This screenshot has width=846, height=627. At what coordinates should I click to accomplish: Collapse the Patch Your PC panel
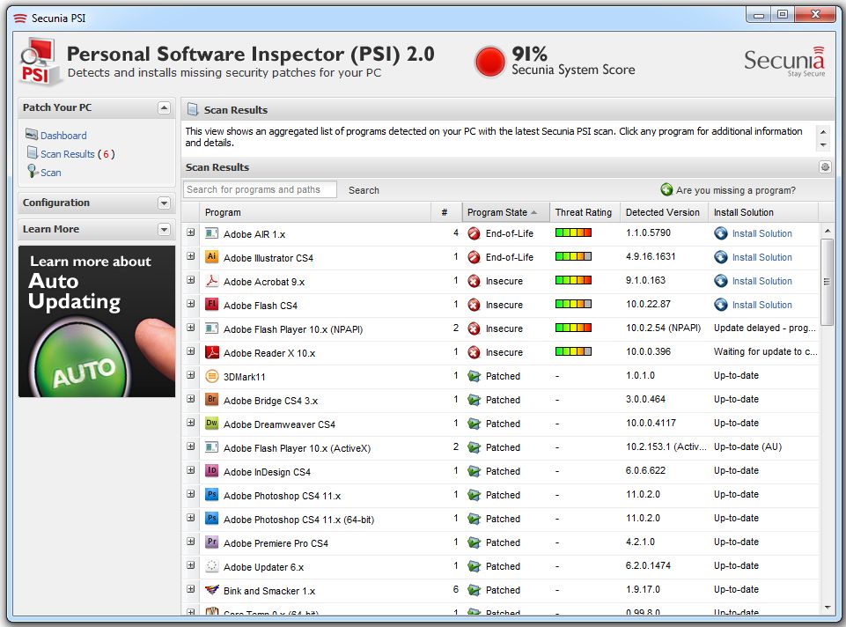tap(164, 107)
